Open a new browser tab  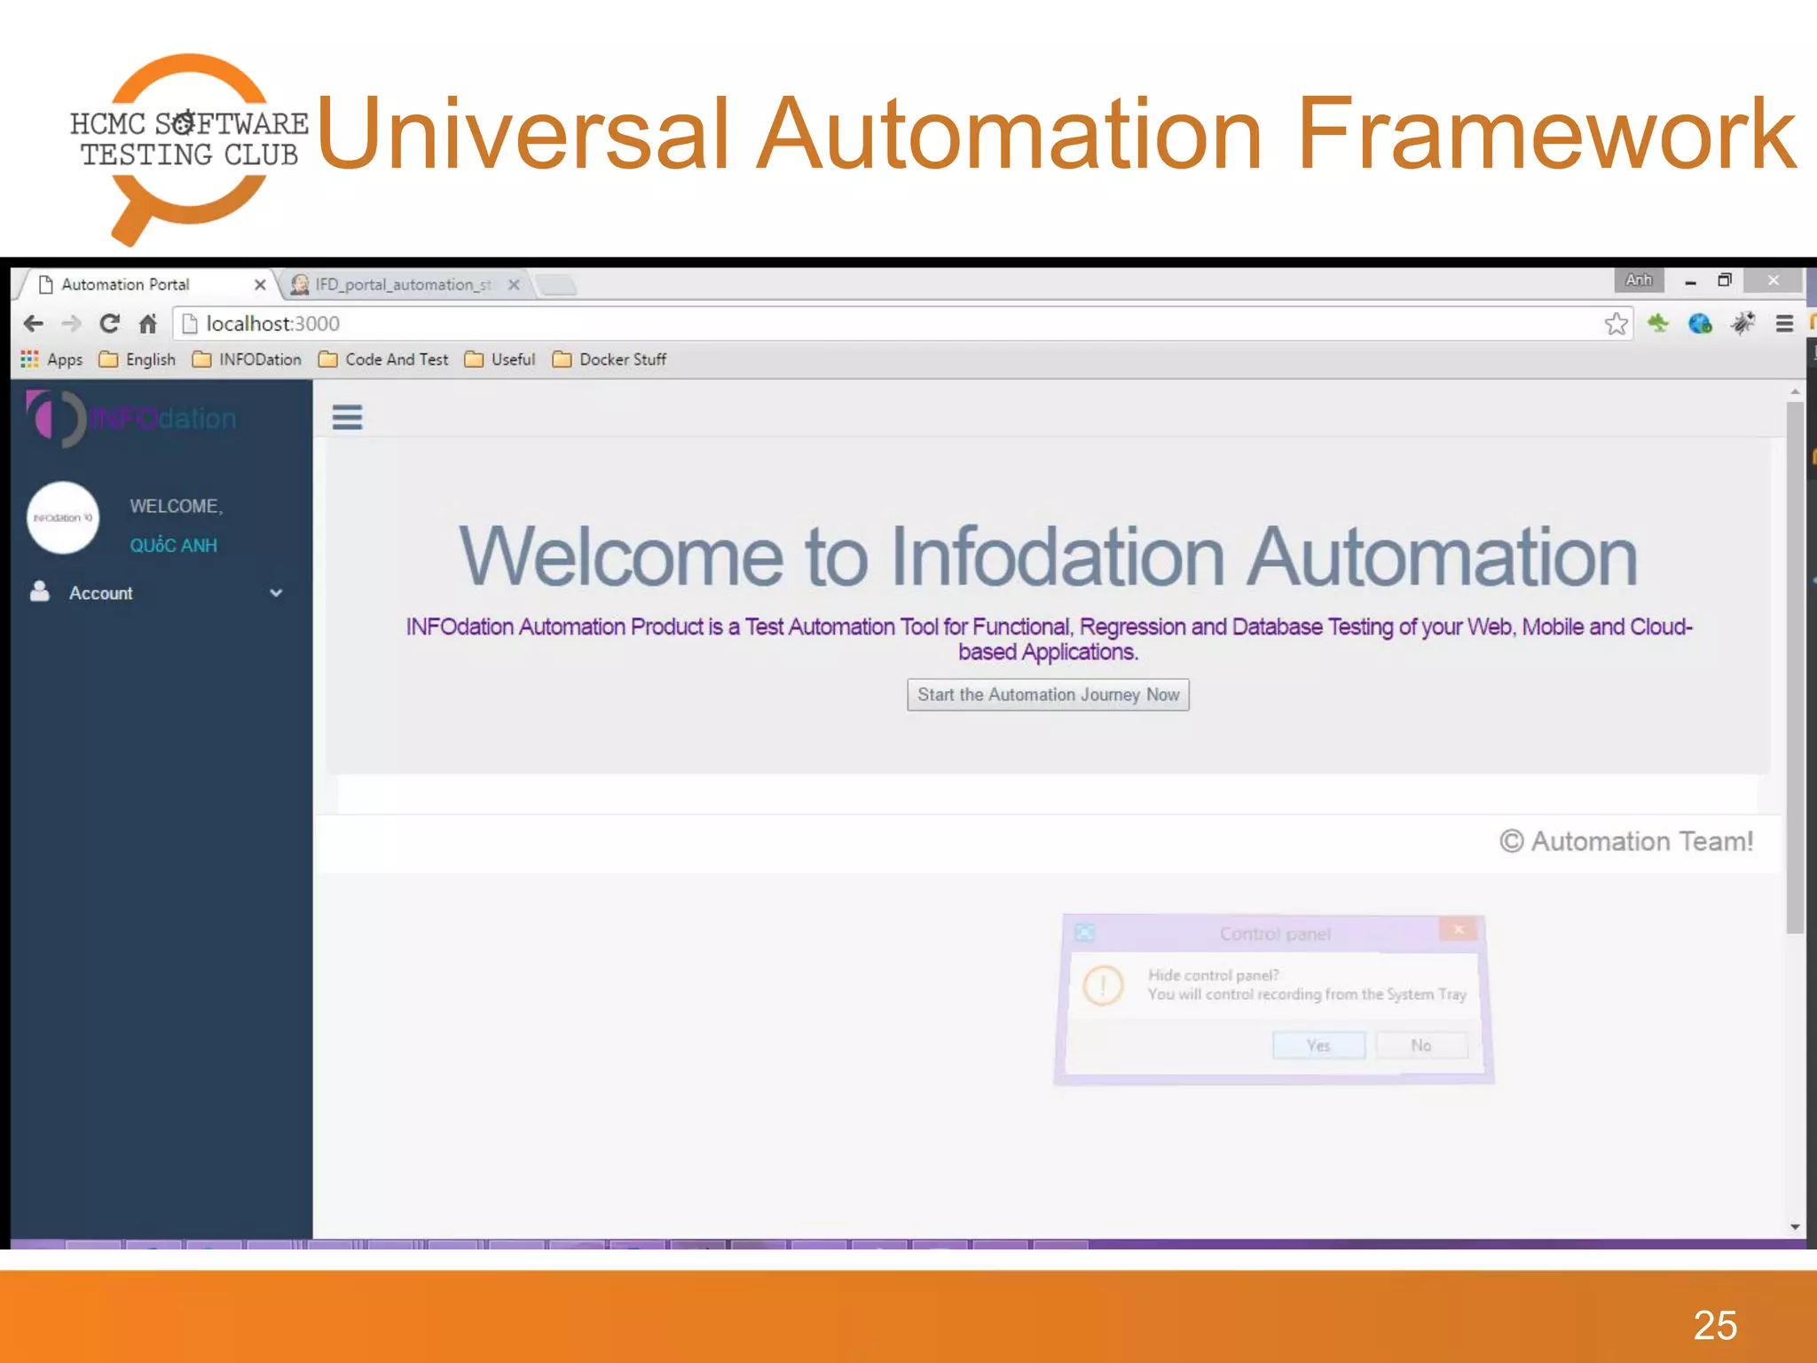(x=557, y=285)
